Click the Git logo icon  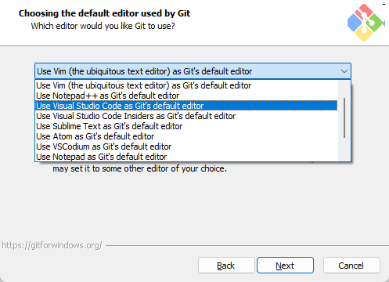tap(366, 23)
